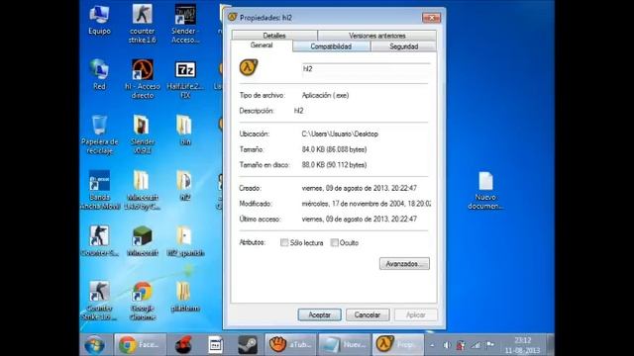Image resolution: width=634 pixels, height=356 pixels.
Task: Select the General tab
Action: pyautogui.click(x=262, y=45)
